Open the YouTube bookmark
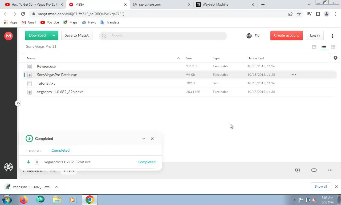 coord(50,22)
